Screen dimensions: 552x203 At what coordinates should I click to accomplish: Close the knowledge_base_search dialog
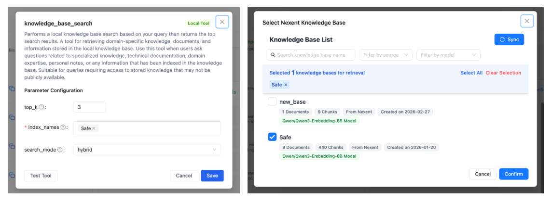point(222,22)
